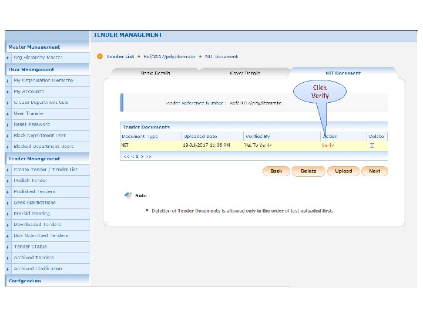
Task: Switch to the Basic Details tab
Action: 155,73
